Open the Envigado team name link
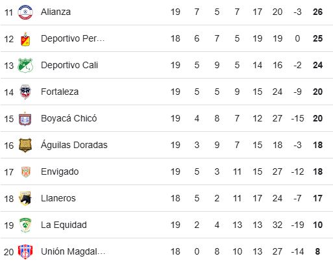This screenshot has width=333, height=265. coord(60,172)
